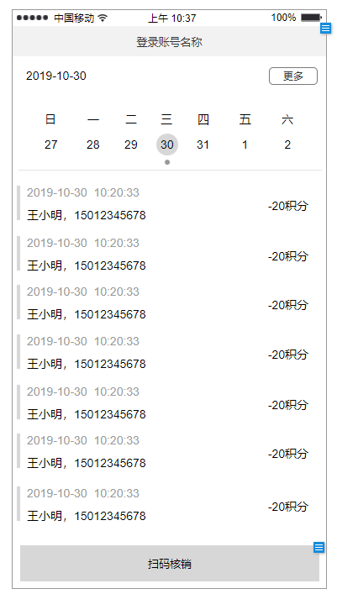Tap the Wi-Fi signal icon in status bar
This screenshot has height=594, width=337.
point(103,18)
